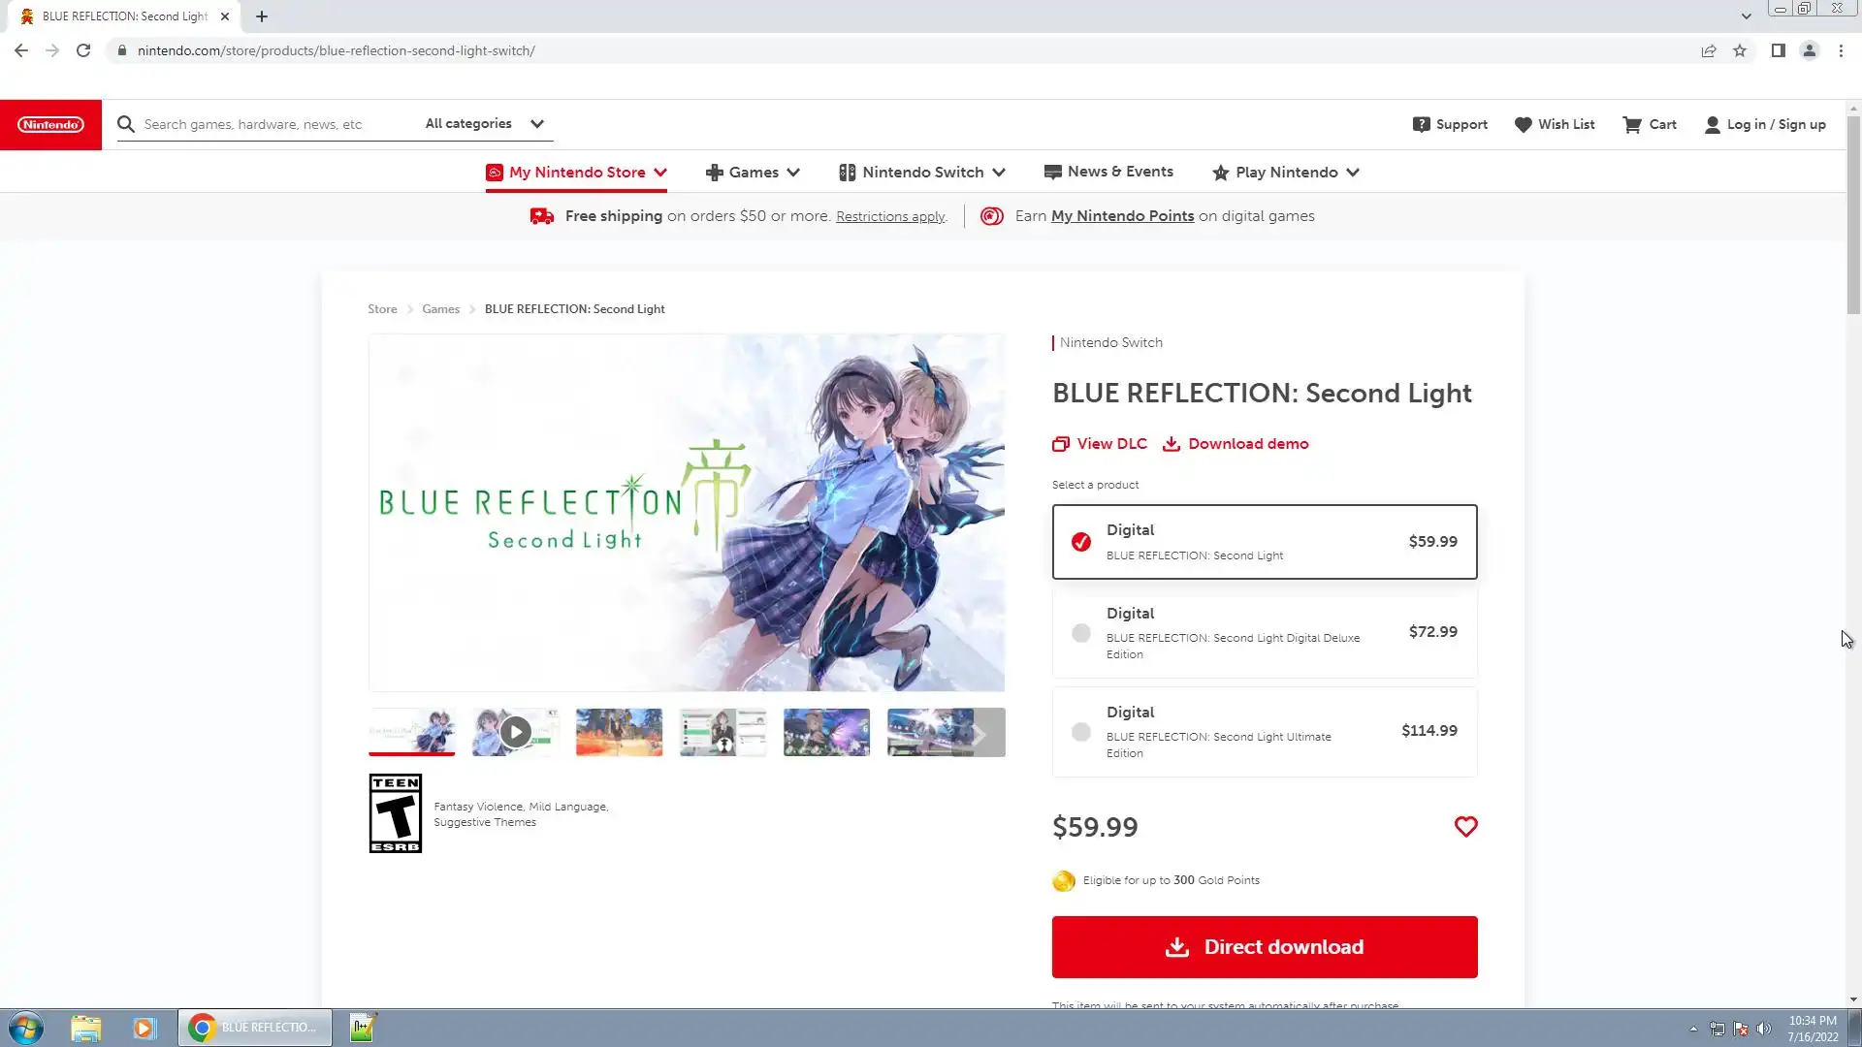Select the standard Digital $59.99 option
The width and height of the screenshot is (1862, 1047).
(x=1081, y=542)
